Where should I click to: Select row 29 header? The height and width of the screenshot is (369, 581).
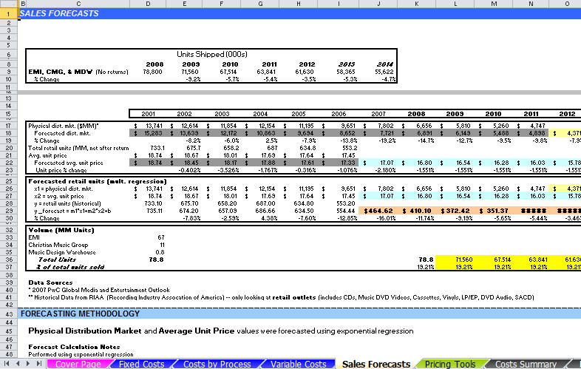point(9,211)
